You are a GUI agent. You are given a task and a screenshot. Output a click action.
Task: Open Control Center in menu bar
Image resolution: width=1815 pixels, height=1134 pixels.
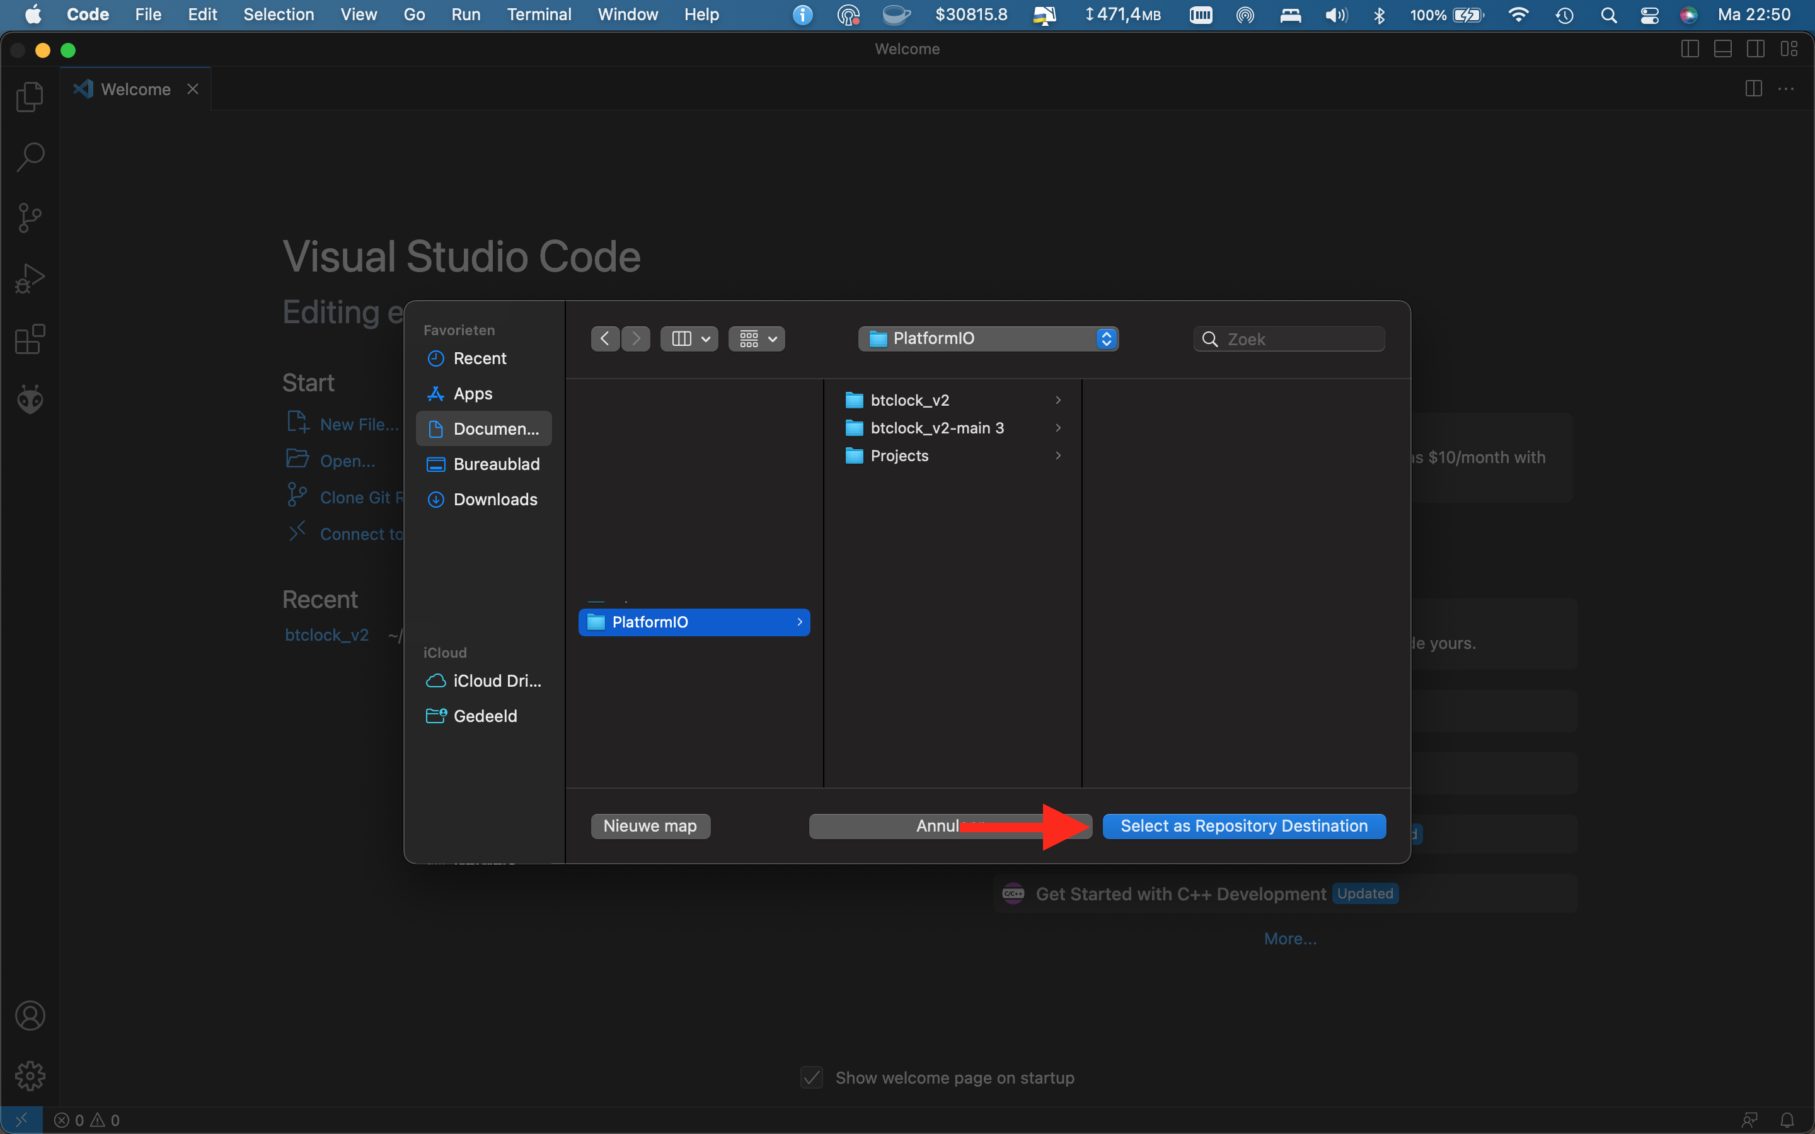pos(1649,15)
